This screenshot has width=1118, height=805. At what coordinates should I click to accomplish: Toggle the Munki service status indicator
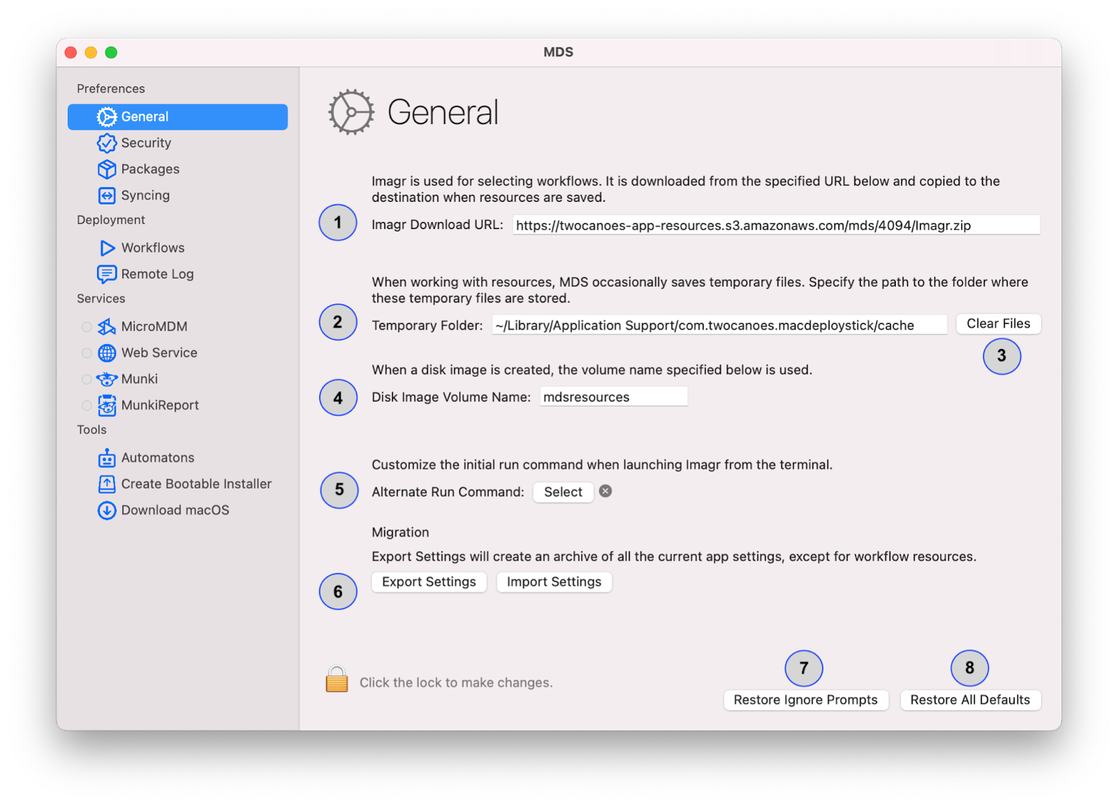pos(87,379)
